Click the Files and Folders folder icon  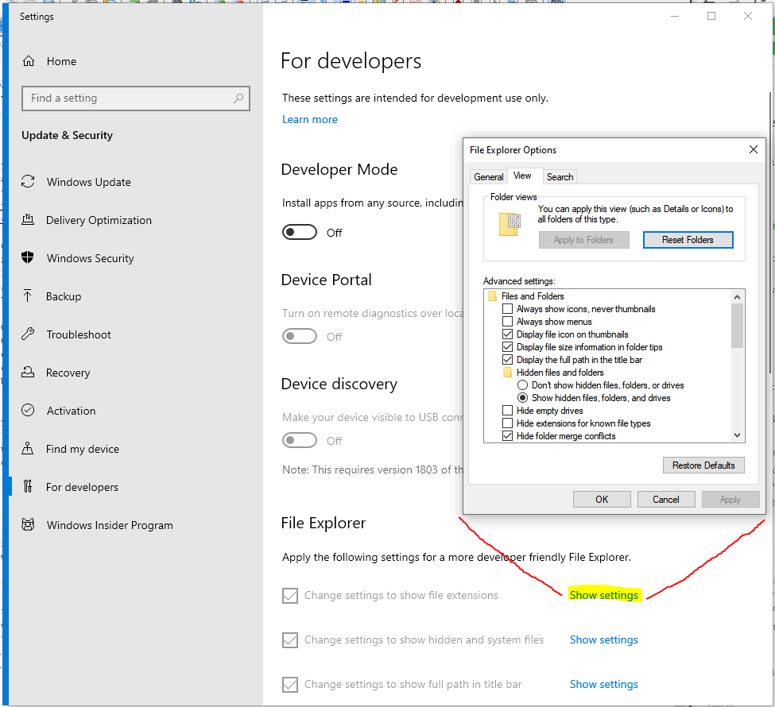click(492, 296)
